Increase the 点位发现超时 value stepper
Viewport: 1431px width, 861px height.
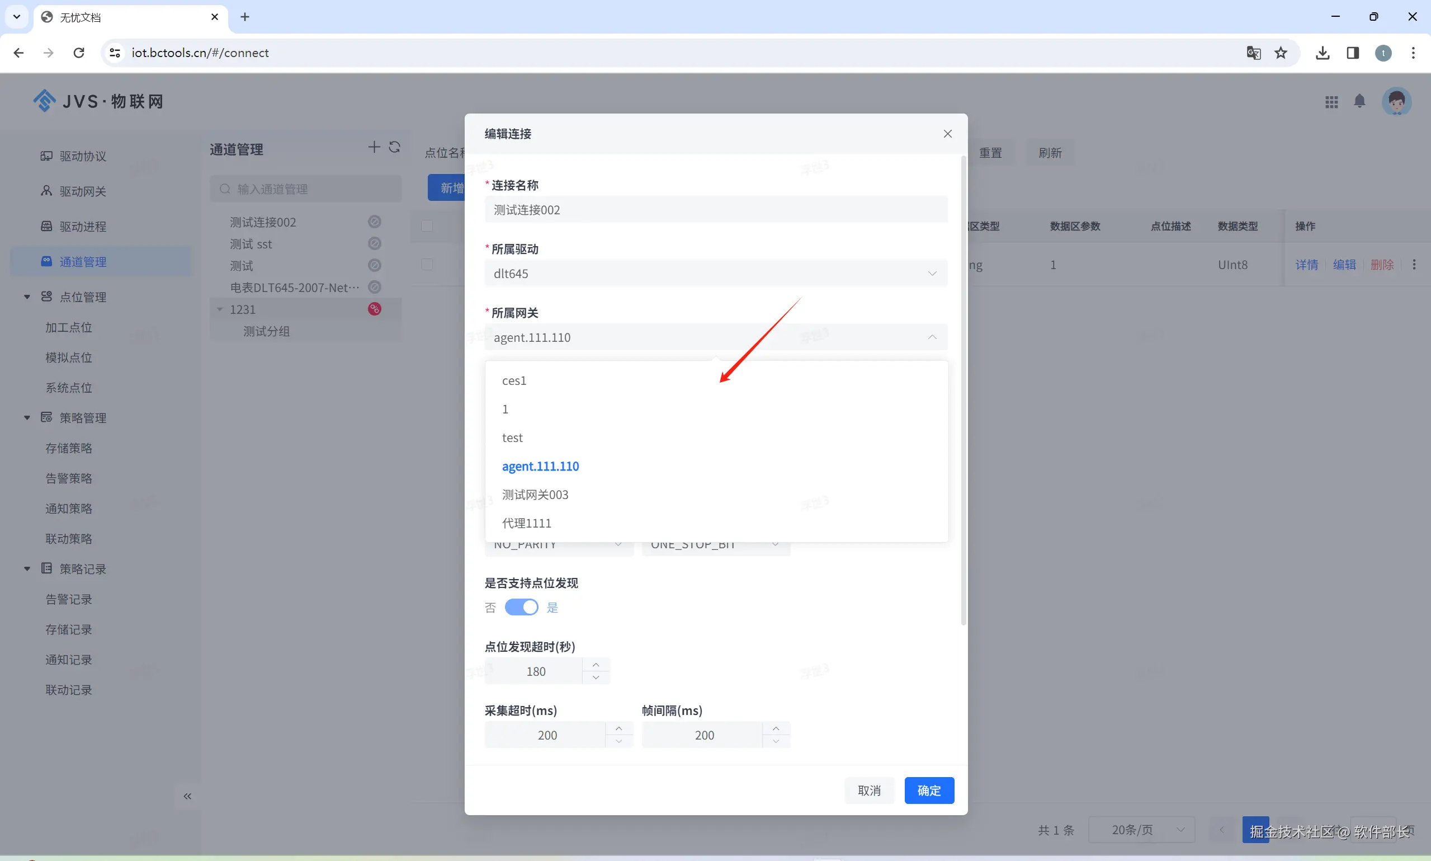[596, 665]
